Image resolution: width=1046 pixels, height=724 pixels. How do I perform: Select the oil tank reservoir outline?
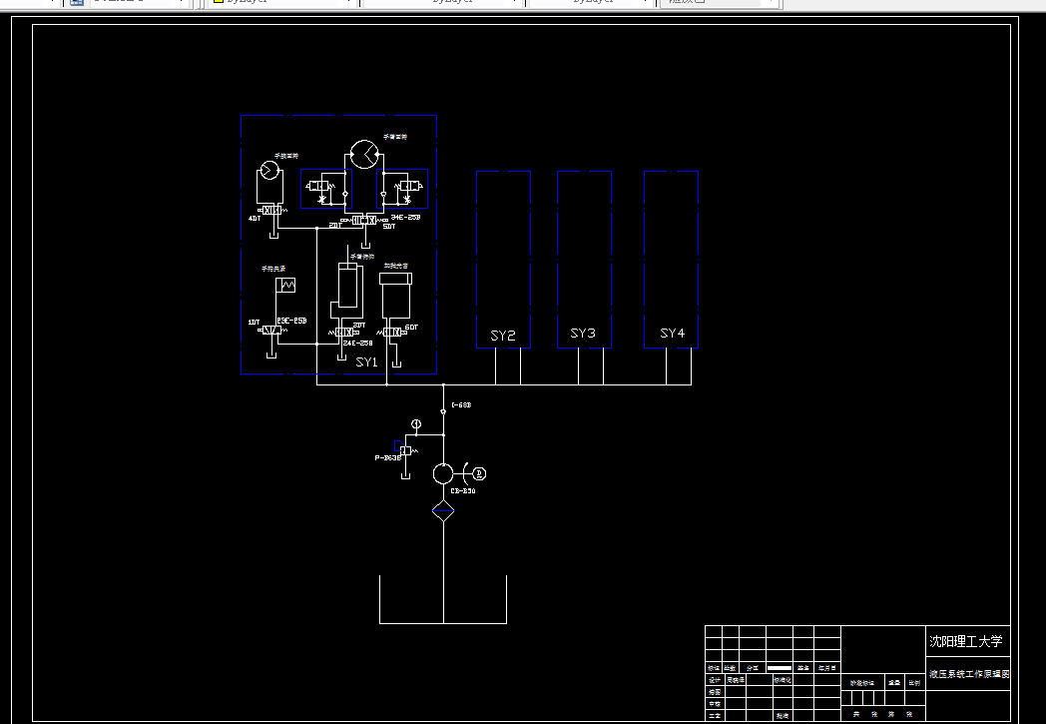coord(443,599)
